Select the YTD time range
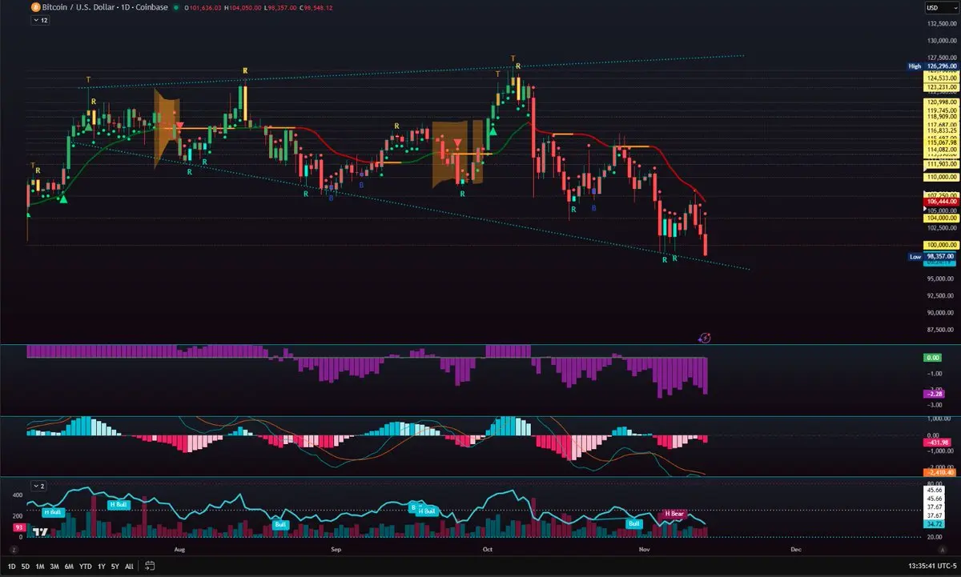This screenshot has height=577, width=961. (x=85, y=566)
